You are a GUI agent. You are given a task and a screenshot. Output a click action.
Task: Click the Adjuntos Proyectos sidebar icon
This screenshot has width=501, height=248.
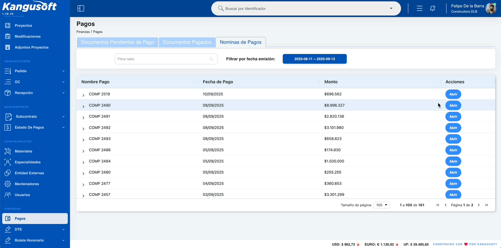tap(8, 47)
